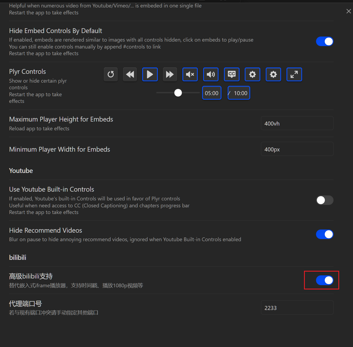Click the volume icon in Plyr Controls

coord(211,74)
